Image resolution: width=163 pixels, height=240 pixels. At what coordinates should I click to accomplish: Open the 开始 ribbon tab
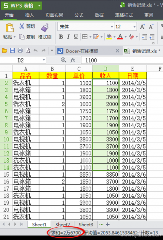pos(9,15)
